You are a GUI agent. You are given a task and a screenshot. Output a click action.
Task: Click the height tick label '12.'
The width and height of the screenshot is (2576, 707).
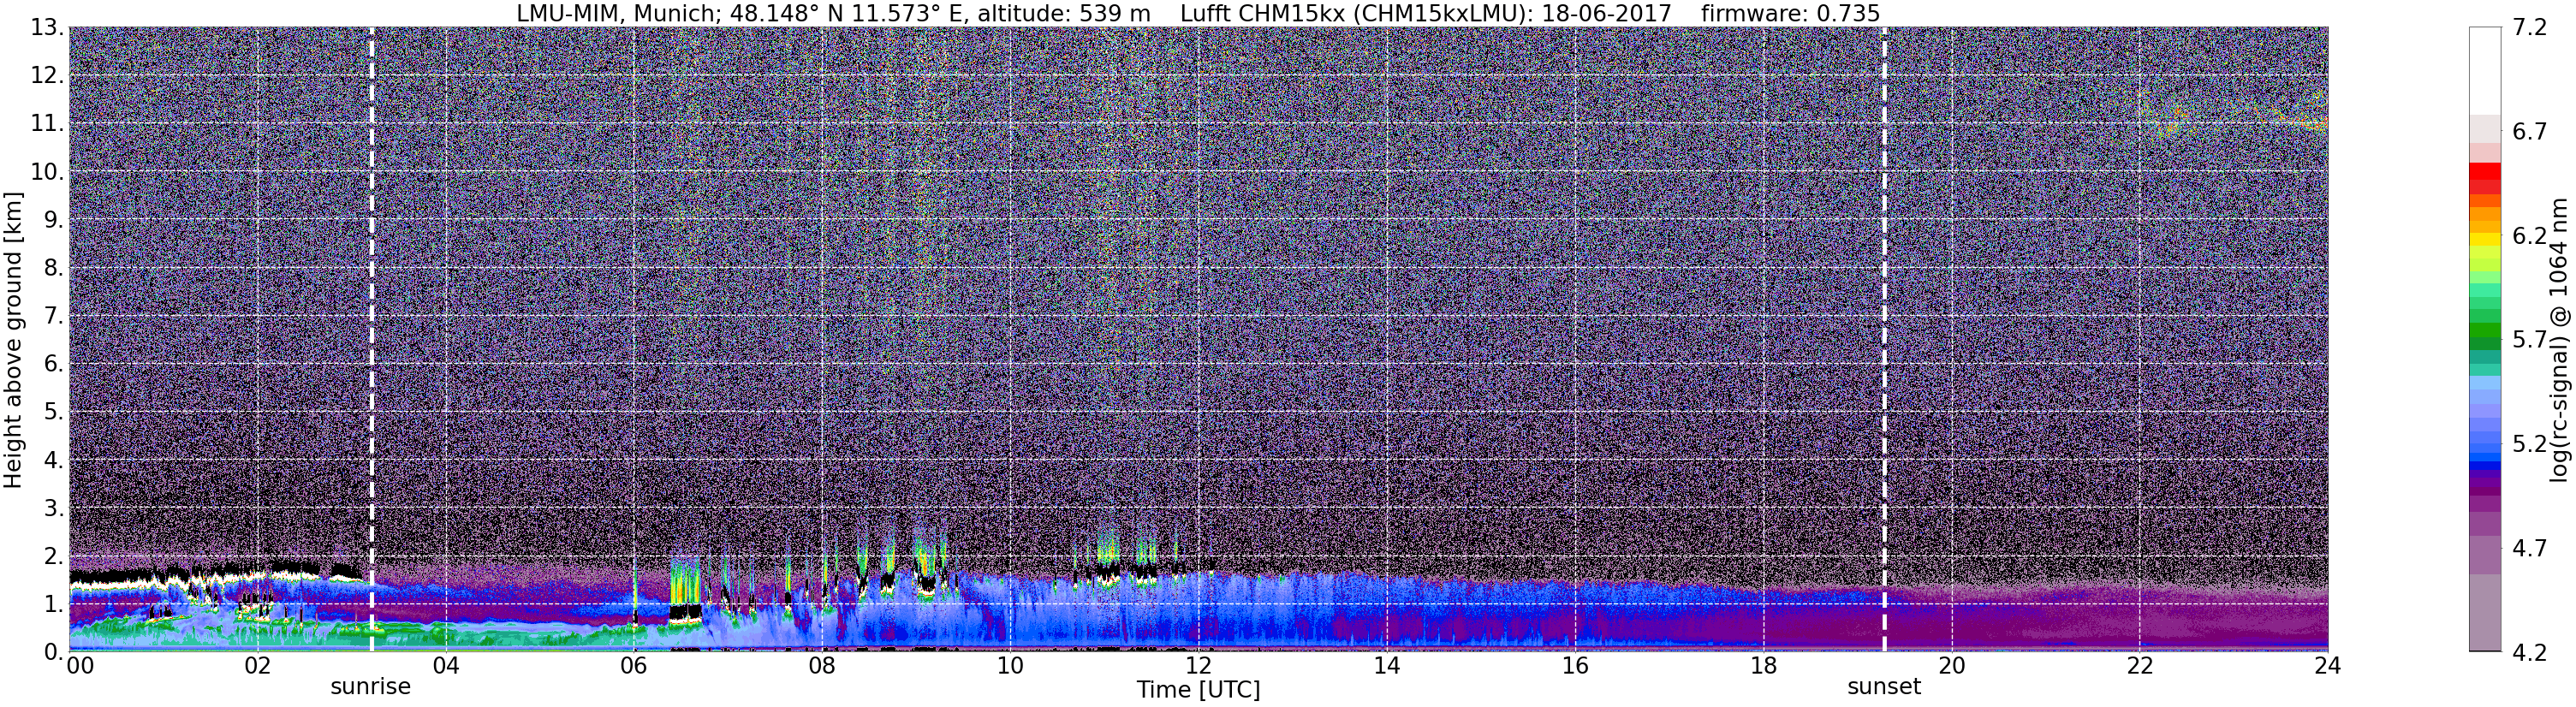(47, 76)
